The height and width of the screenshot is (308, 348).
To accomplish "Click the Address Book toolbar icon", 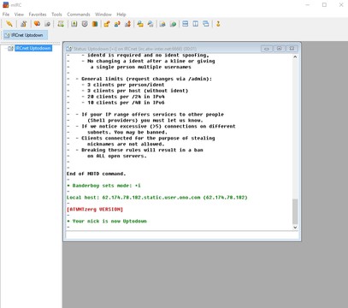I will 95,24.
